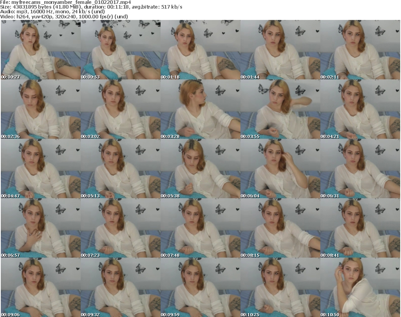Viewport: 401px width, 317px height.
Task: Open the thumbnail stamped 00:04:21
Action: coord(360,109)
